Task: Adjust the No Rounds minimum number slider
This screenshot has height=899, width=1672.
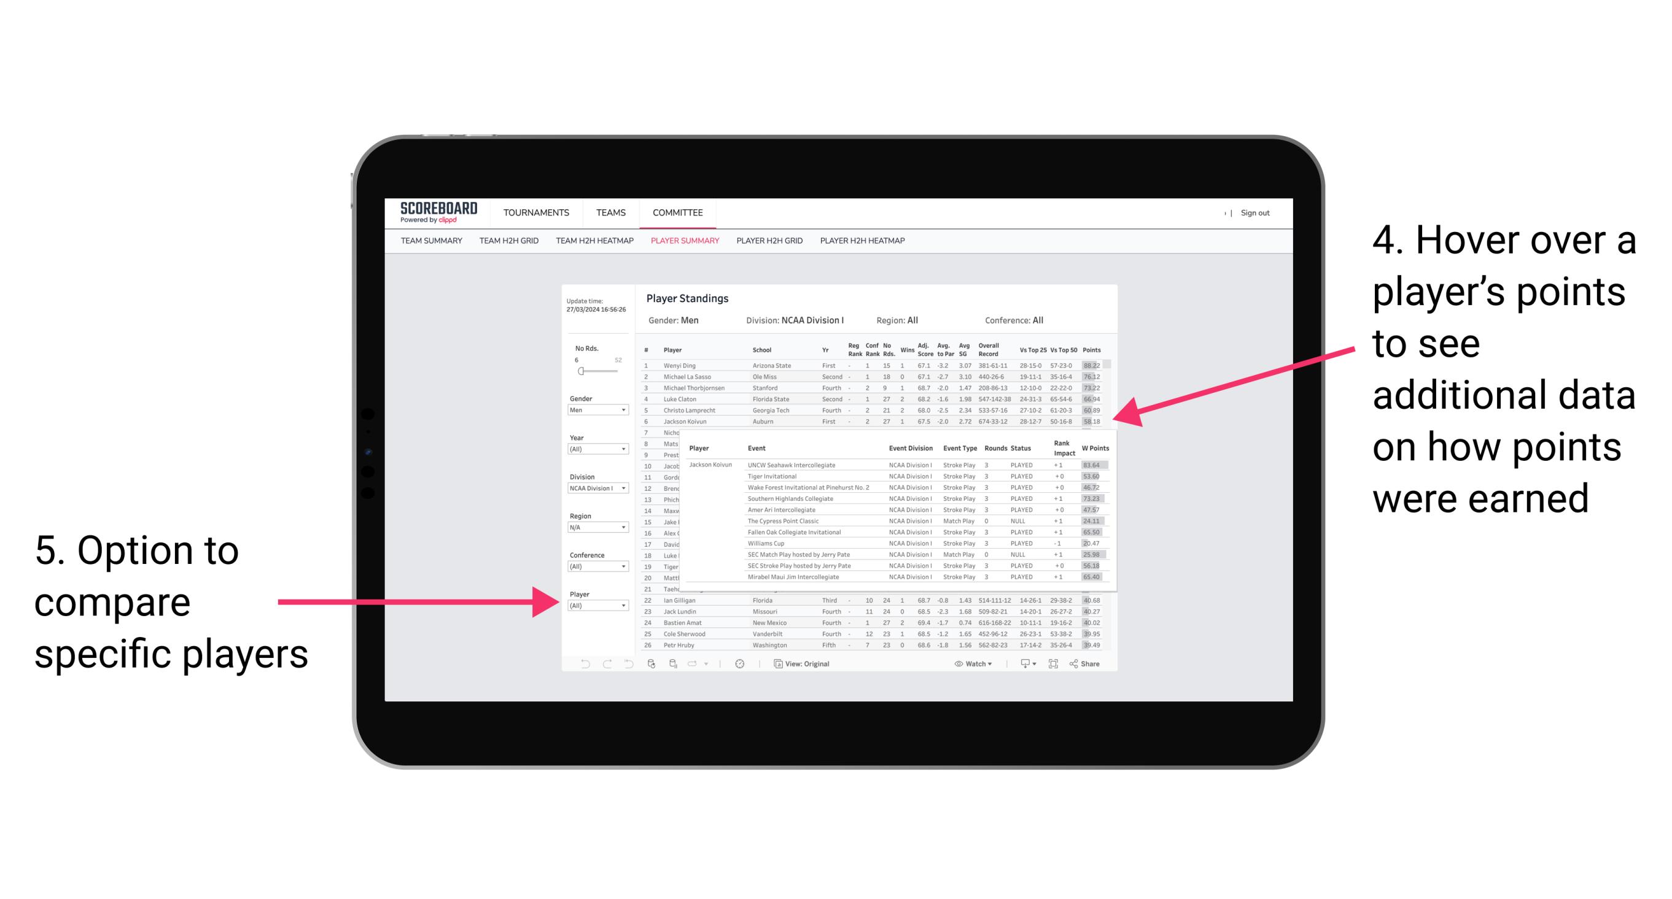Action: click(x=580, y=371)
